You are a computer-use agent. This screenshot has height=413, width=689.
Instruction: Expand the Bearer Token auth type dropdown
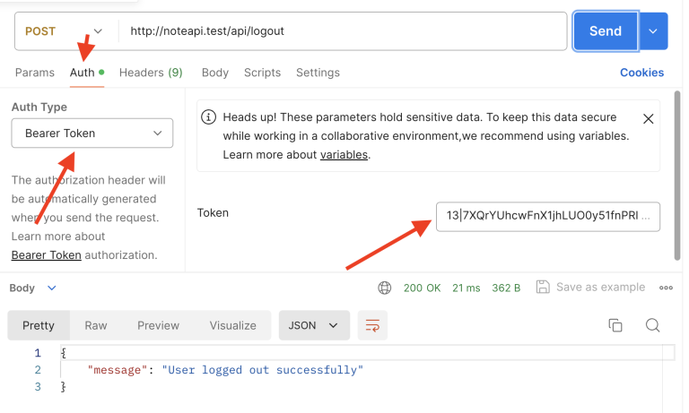92,133
